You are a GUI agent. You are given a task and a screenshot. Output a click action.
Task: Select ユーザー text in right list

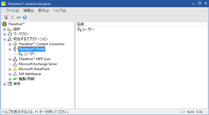88,29
